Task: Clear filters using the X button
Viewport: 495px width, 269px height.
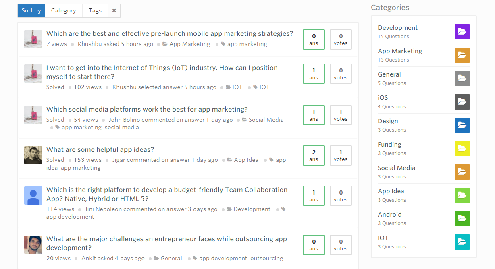Action: [114, 10]
